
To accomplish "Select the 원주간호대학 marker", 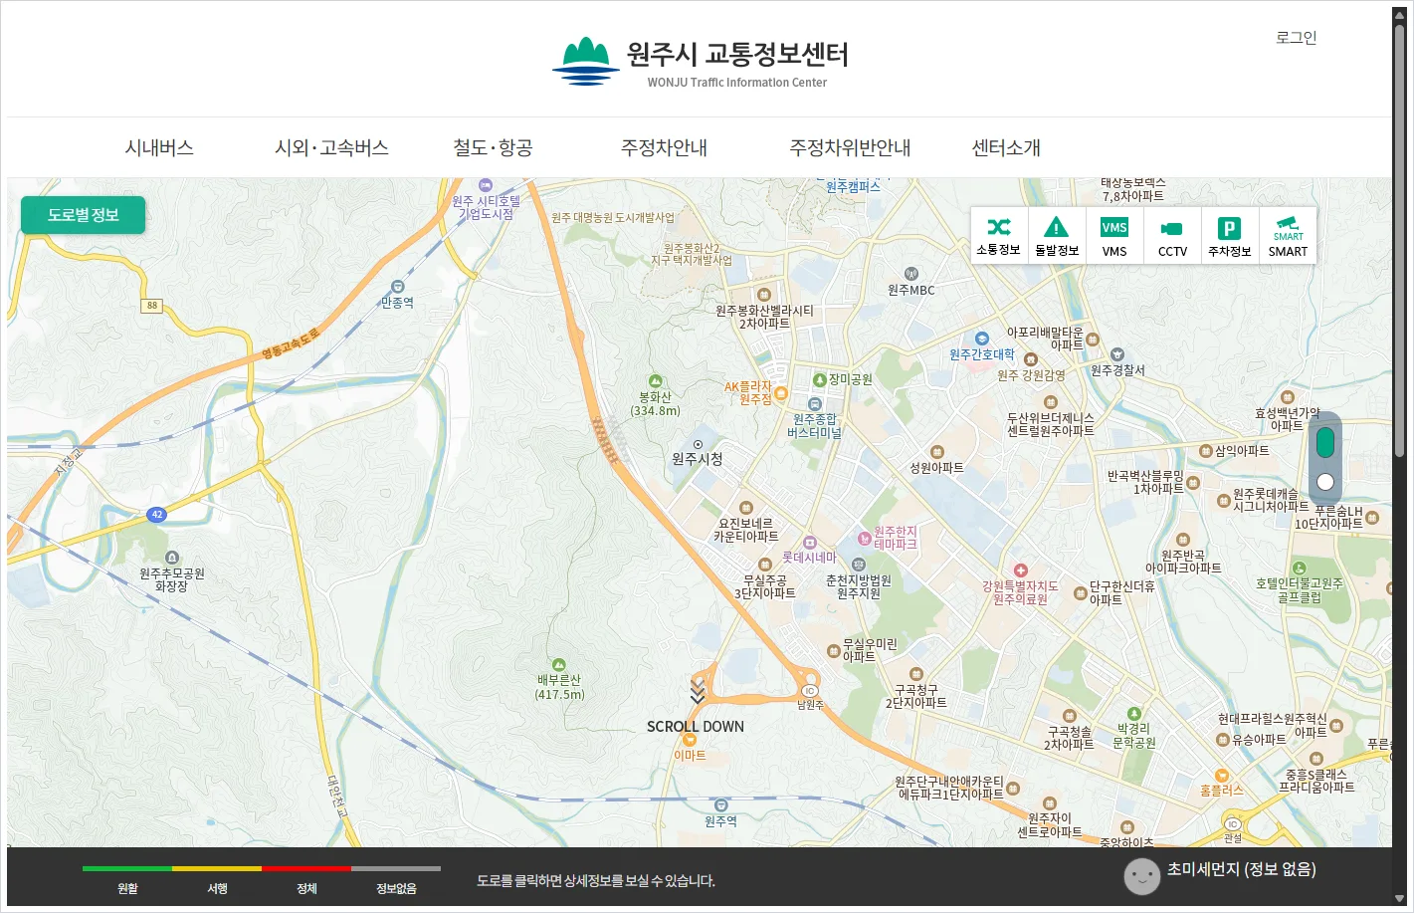I will (982, 339).
